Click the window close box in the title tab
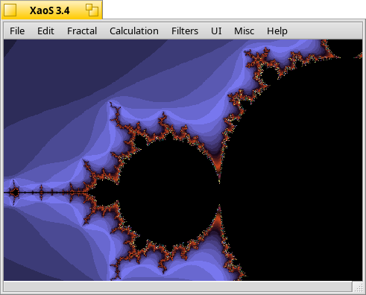366x295 pixels. (10, 10)
